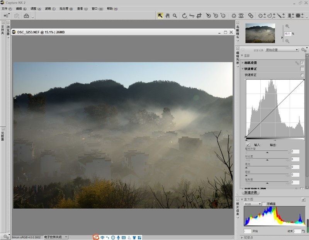Click the histogram 开始 input field
The height and width of the screenshot is (240, 309).
[247, 231]
